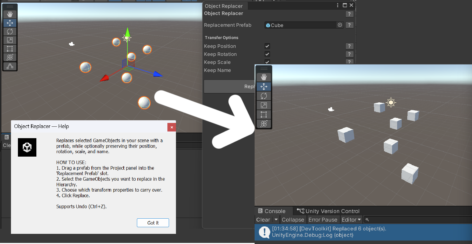Open custom editor tools in the spheres scene
This screenshot has height=244, width=472.
click(x=10, y=66)
